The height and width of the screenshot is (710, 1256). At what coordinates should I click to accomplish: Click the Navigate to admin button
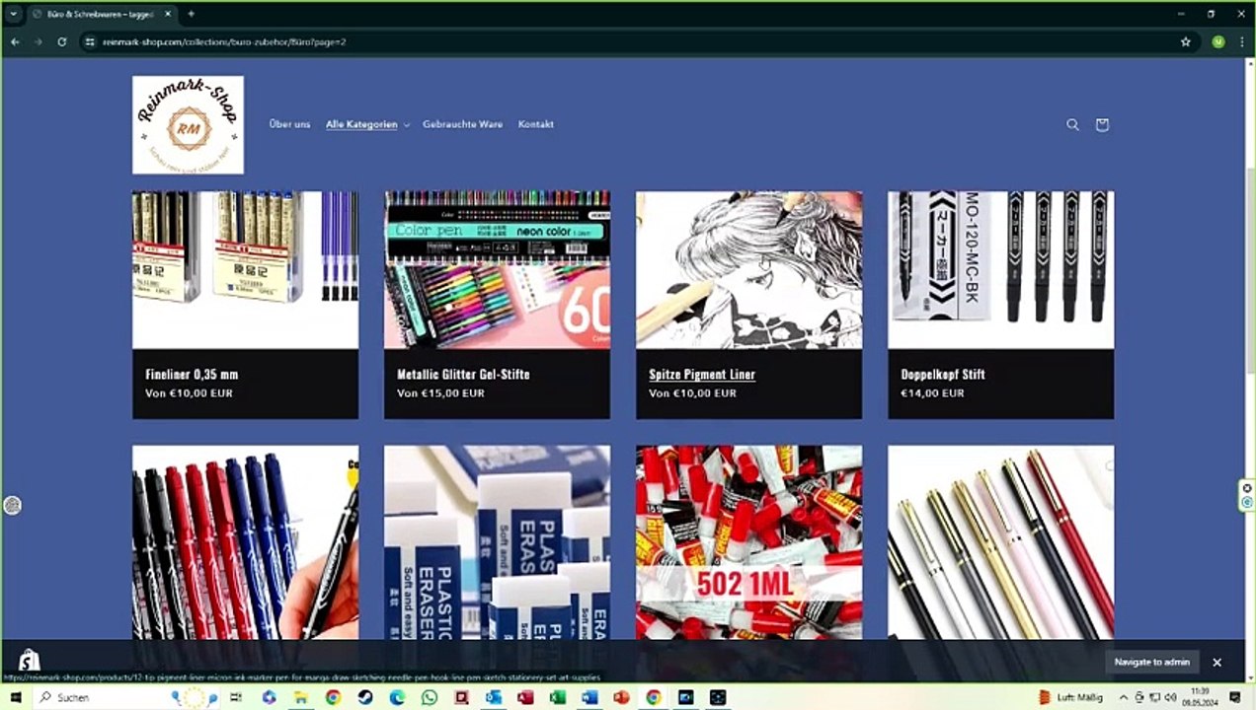(x=1152, y=662)
